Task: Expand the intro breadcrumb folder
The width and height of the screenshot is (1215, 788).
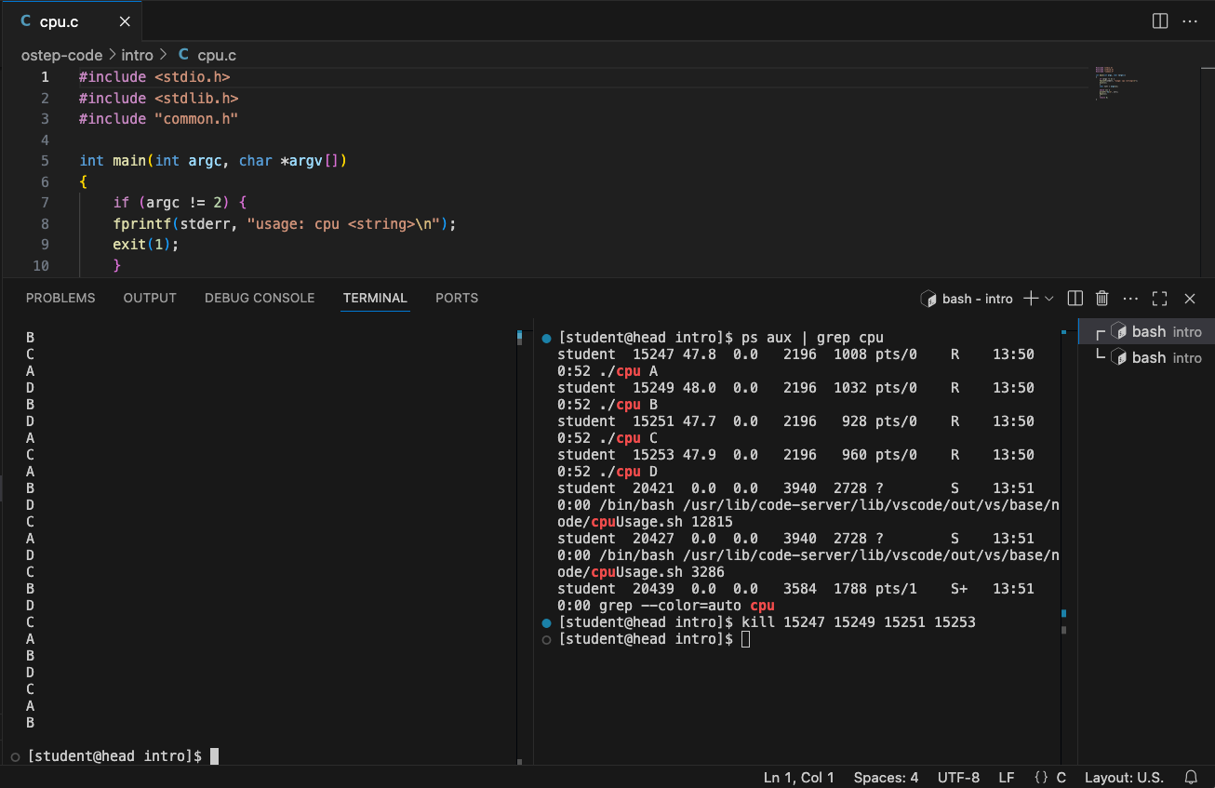Action: [137, 55]
